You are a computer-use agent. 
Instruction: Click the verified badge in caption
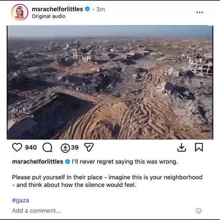(x=67, y=161)
